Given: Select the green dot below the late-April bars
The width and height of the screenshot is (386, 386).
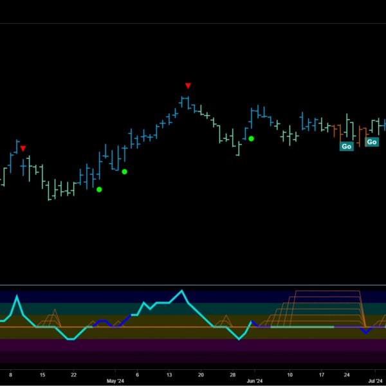Looking at the screenshot, I should [x=99, y=189].
